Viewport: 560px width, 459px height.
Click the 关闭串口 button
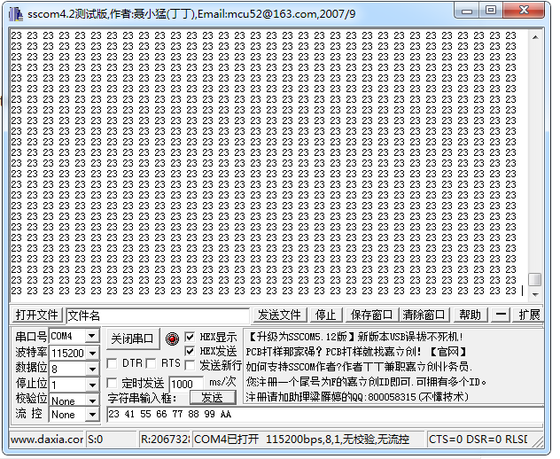click(133, 338)
